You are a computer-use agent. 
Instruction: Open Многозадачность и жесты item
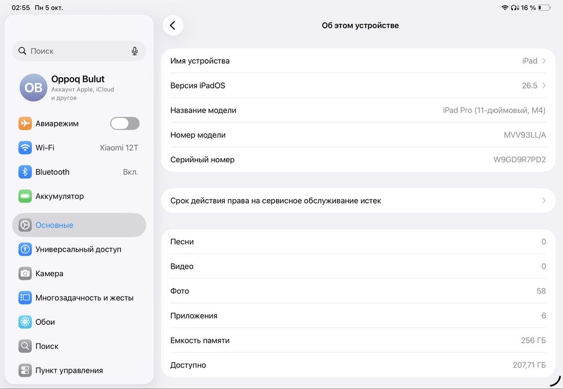point(79,298)
